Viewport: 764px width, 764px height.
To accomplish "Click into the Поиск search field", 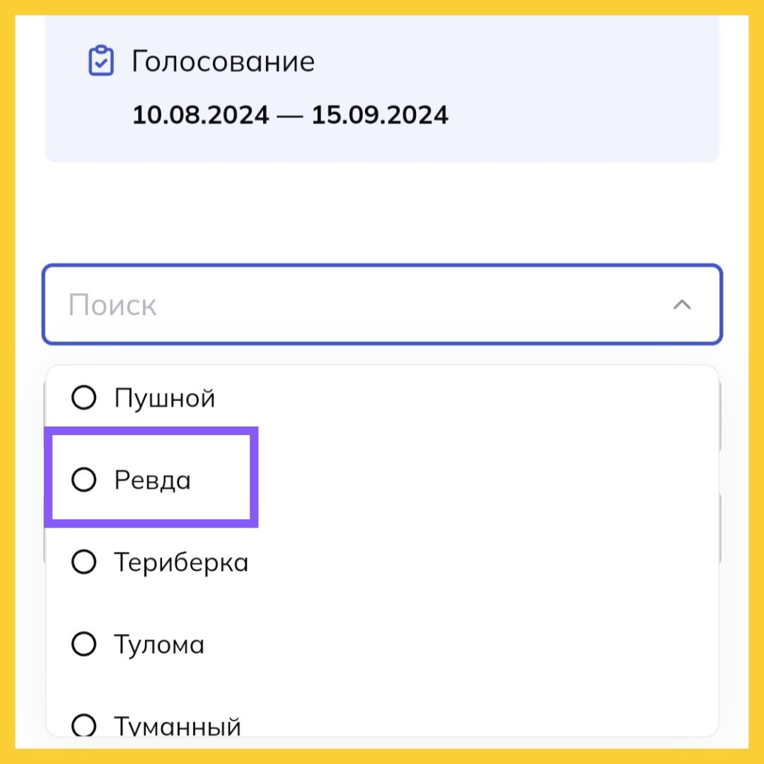I will tap(382, 304).
